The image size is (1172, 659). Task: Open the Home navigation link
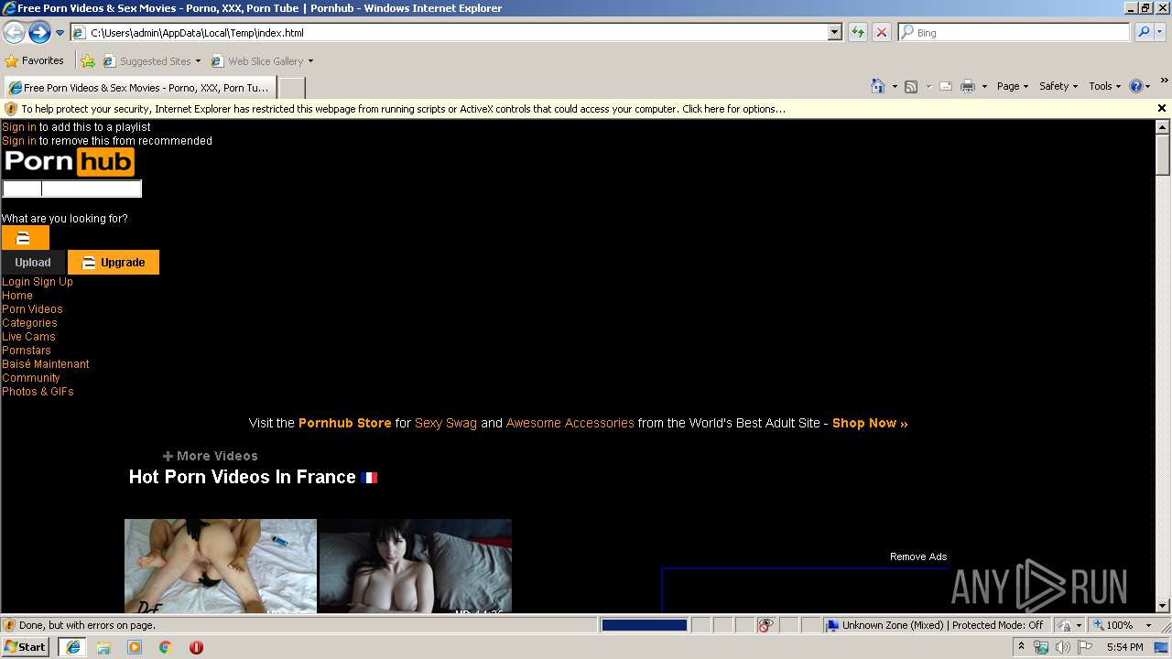point(17,296)
